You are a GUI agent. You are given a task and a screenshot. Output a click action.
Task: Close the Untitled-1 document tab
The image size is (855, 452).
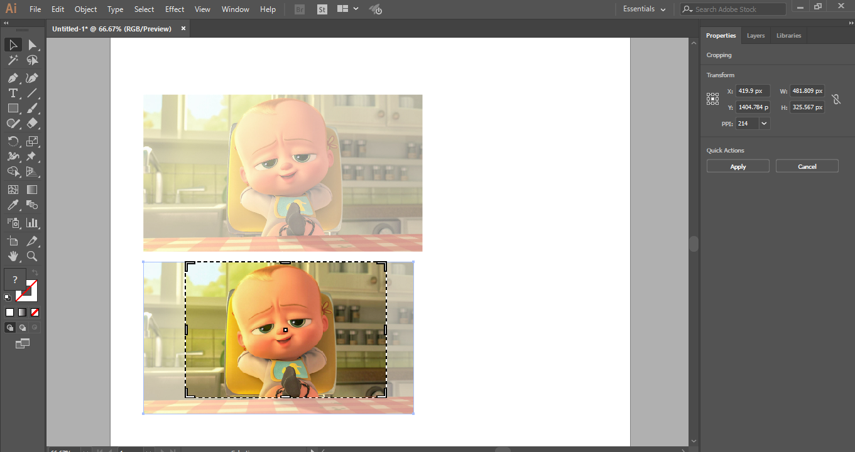[x=183, y=28]
